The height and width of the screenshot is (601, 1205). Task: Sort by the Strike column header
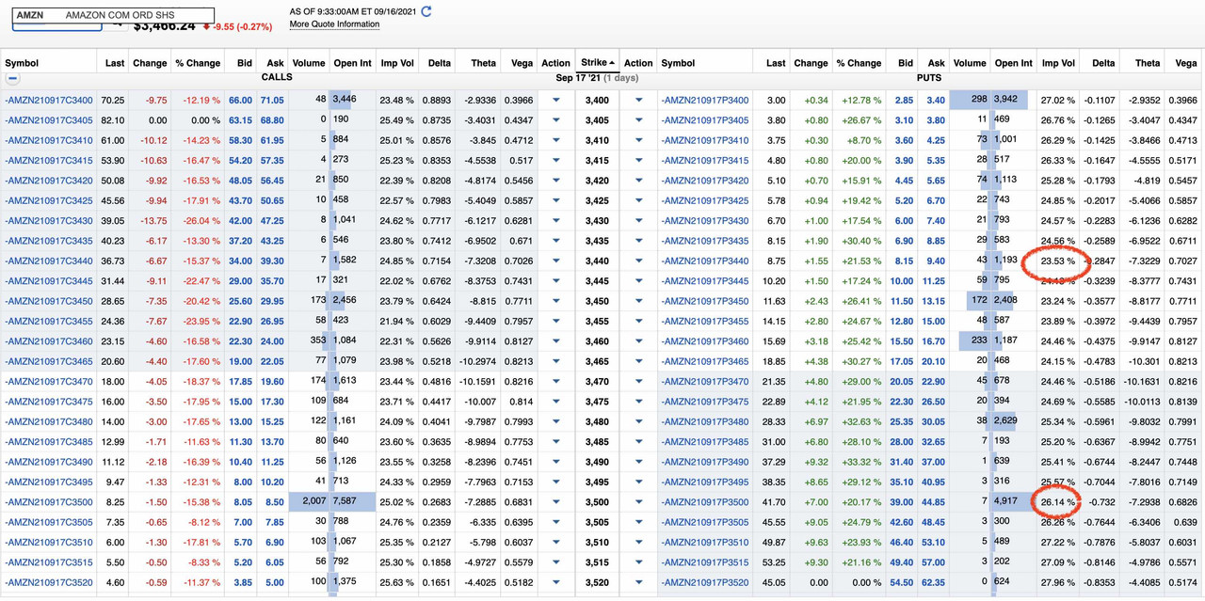(x=598, y=63)
